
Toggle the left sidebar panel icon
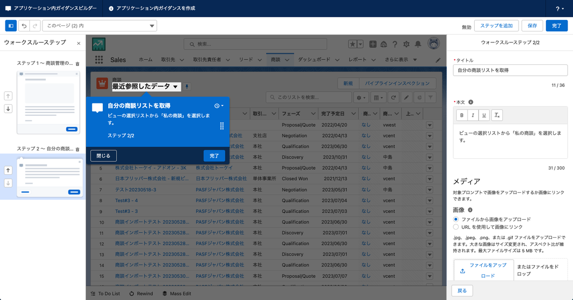11,26
